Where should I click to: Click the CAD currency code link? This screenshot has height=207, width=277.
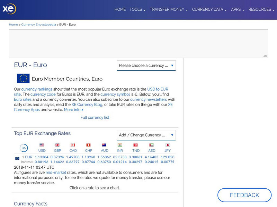click(73, 151)
